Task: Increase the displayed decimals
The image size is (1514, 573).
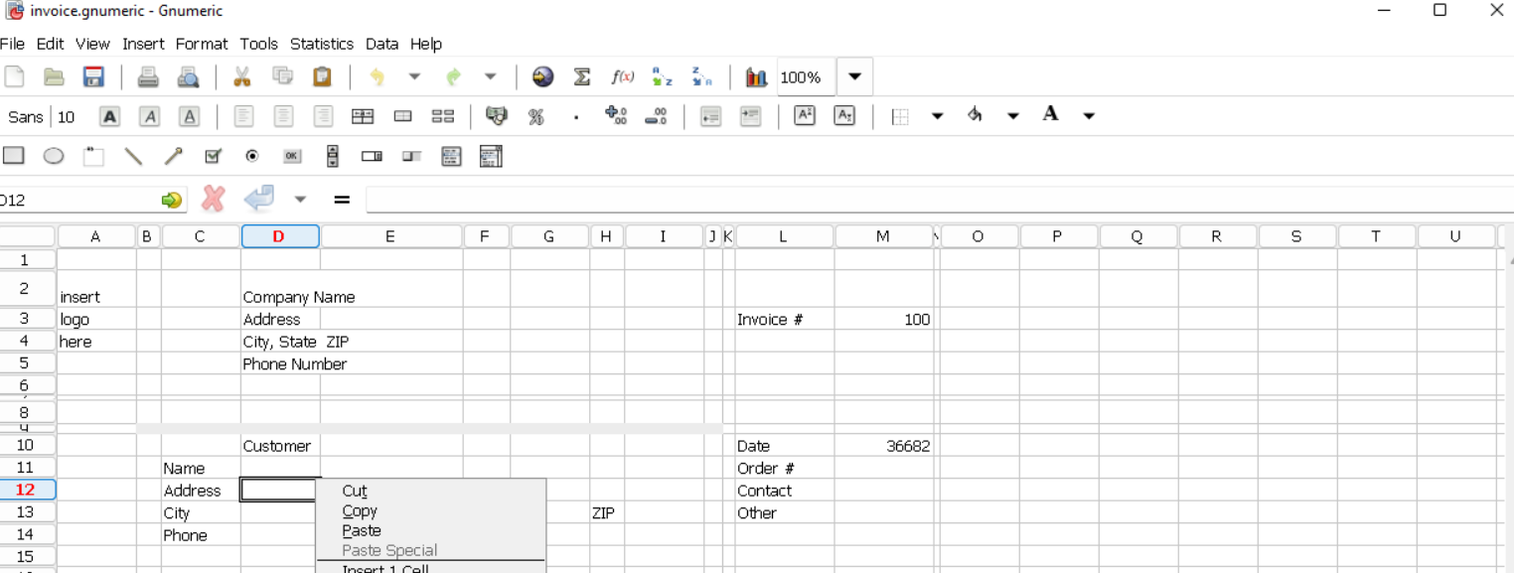Action: pos(614,116)
